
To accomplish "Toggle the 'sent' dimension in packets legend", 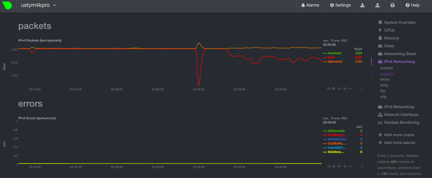I will [x=331, y=57].
